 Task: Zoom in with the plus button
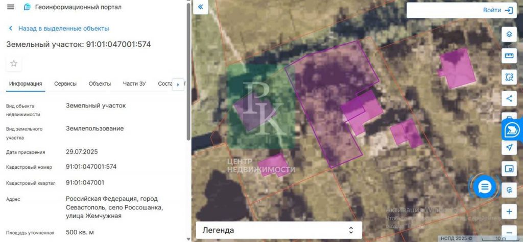[509, 211]
